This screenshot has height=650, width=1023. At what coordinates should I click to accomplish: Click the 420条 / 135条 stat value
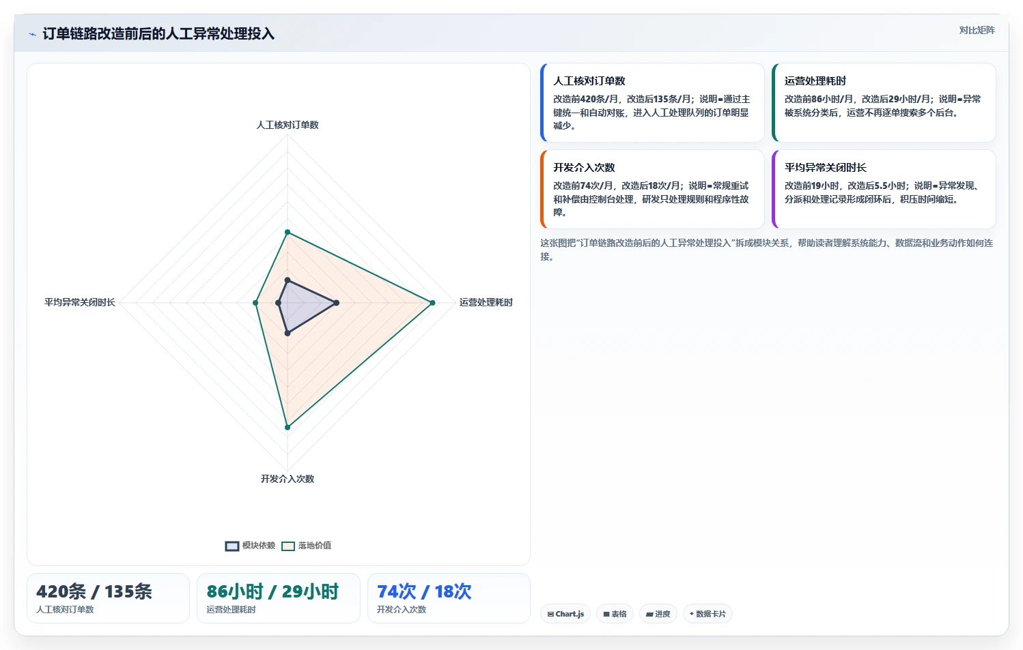94,592
